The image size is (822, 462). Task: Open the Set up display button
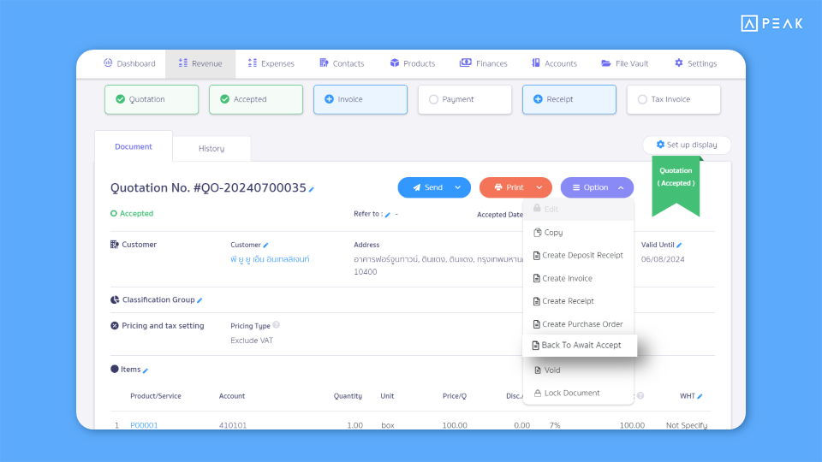(687, 145)
